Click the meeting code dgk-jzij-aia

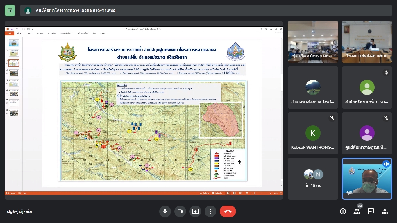[19, 211]
